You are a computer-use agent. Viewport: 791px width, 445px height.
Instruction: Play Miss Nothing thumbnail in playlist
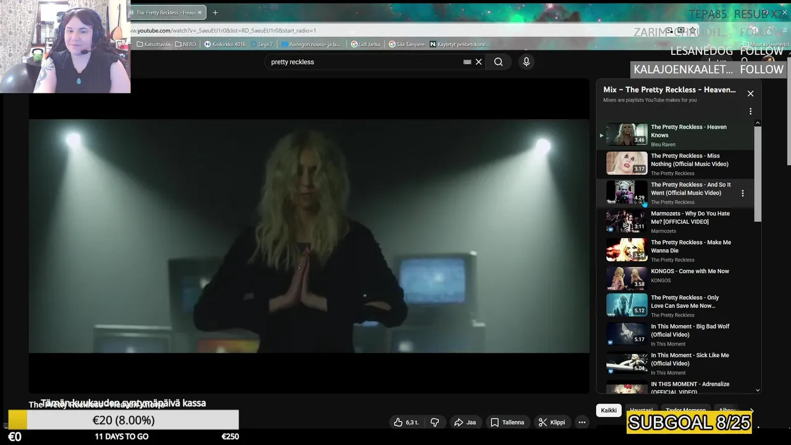(x=627, y=164)
